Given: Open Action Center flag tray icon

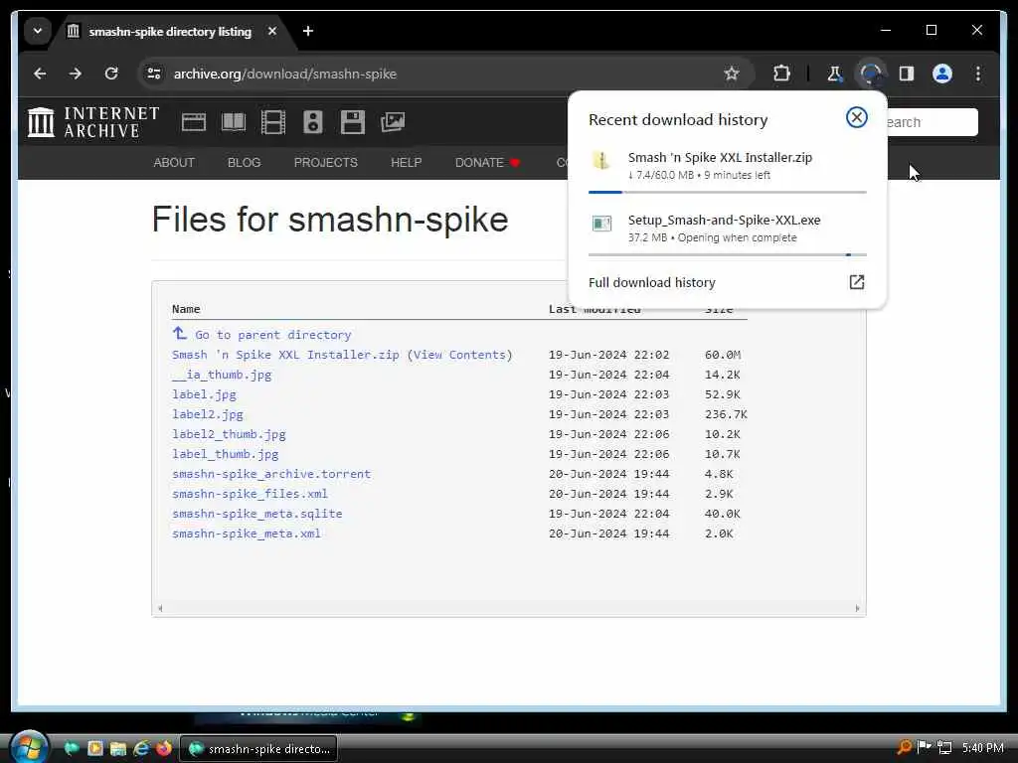Looking at the screenshot, I should coord(925,747).
